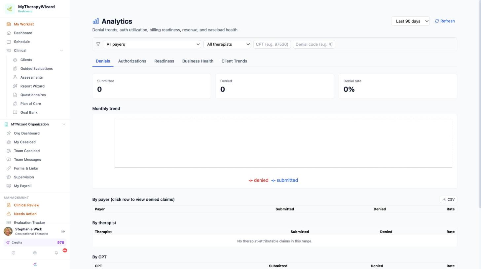Open the All payers dropdown
481x269 pixels.
pos(152,44)
